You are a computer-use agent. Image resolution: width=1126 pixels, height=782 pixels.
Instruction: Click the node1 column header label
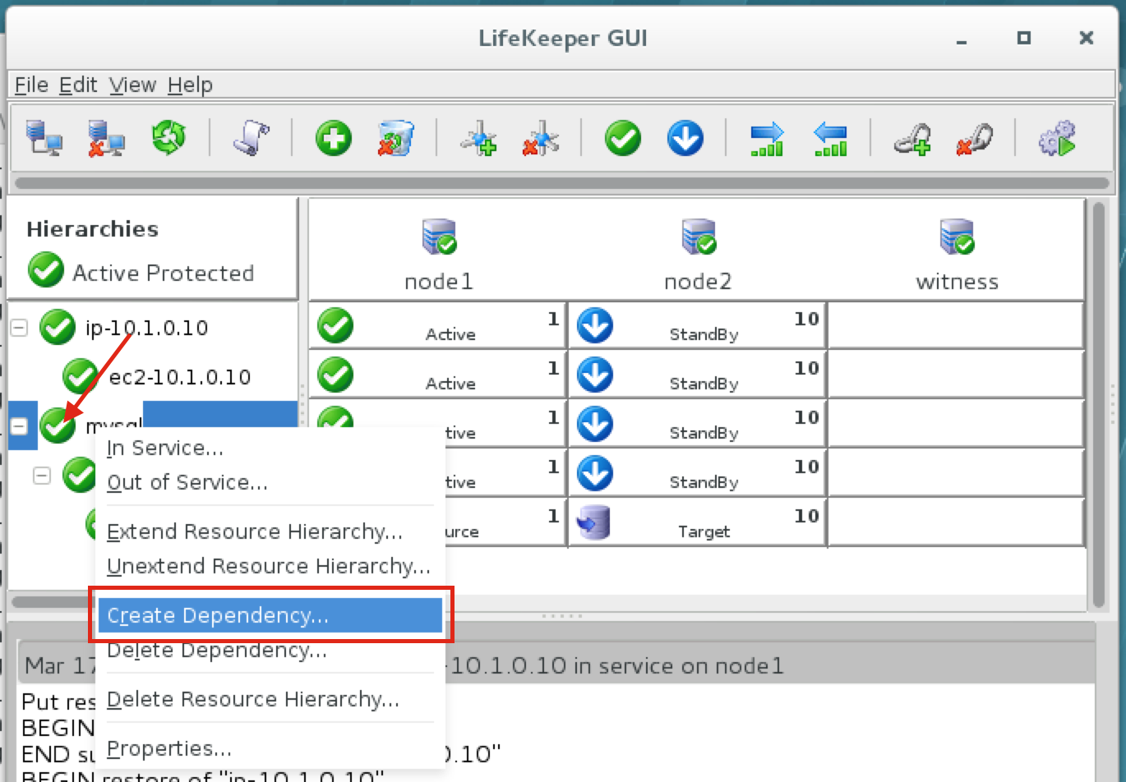coord(439,282)
